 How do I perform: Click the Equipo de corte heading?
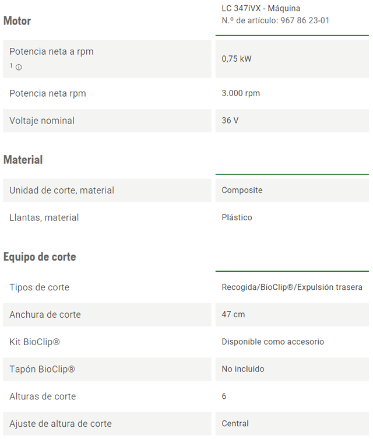pos(40,257)
